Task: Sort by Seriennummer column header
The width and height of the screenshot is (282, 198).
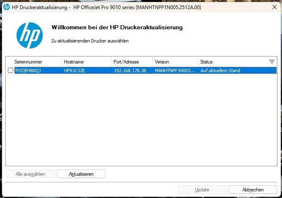Action: [x=28, y=62]
